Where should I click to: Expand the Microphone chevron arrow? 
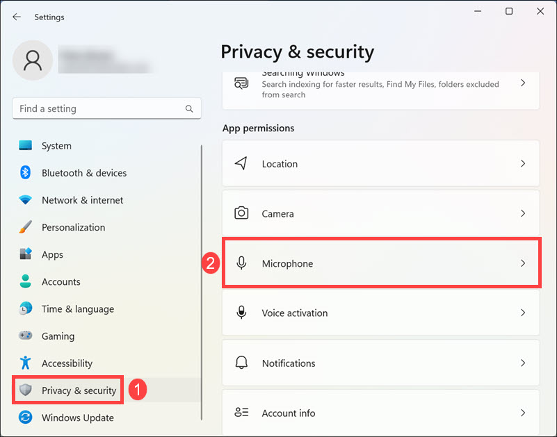coord(523,263)
